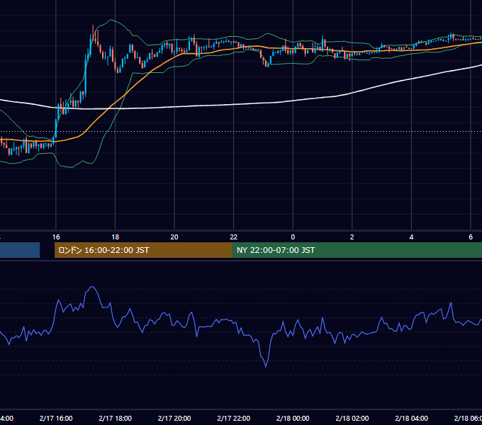Click the ロンドン 16:00-22:00 JST session bar
Viewport: 482px width, 425px height.
tap(143, 250)
